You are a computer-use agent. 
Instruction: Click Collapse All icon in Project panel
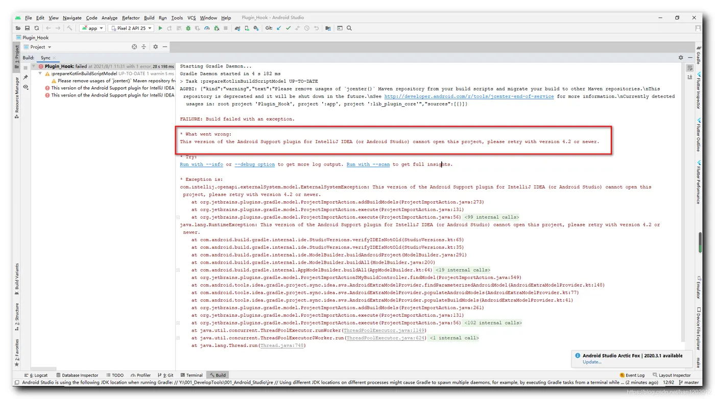[144, 46]
